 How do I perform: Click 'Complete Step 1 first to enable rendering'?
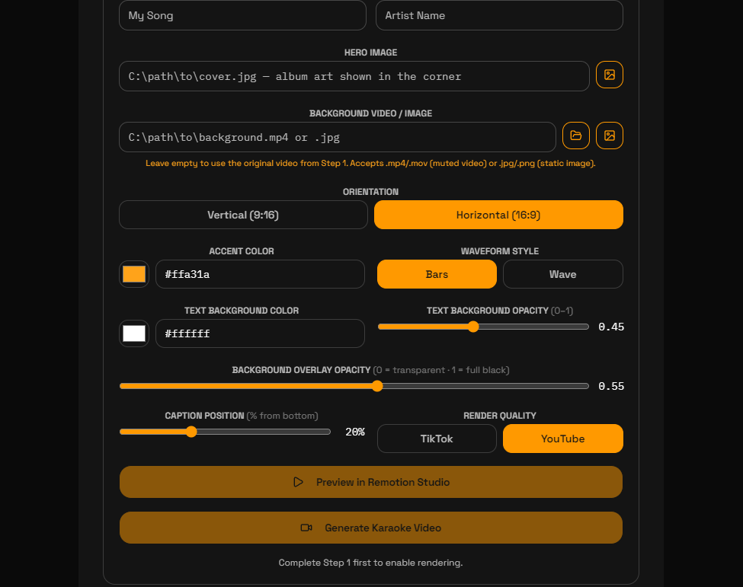(370, 563)
